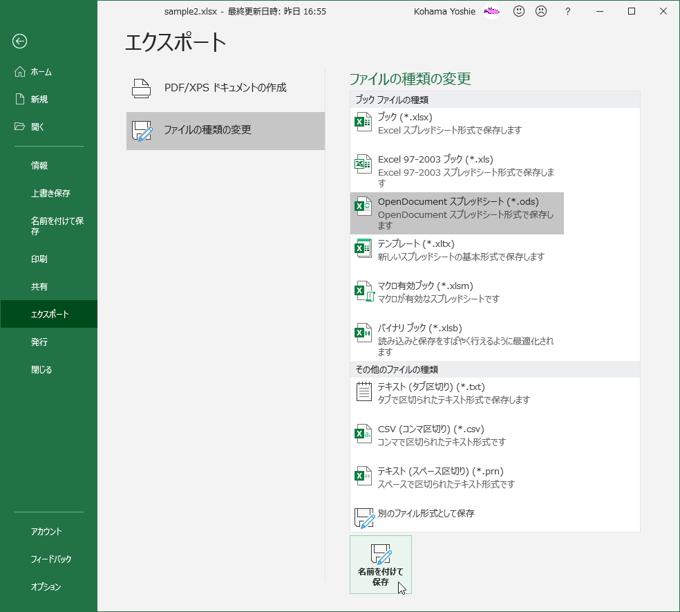Click the question mark help icon

coord(567,12)
